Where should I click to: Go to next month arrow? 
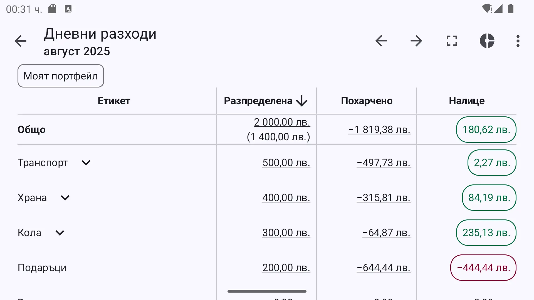pos(416,41)
